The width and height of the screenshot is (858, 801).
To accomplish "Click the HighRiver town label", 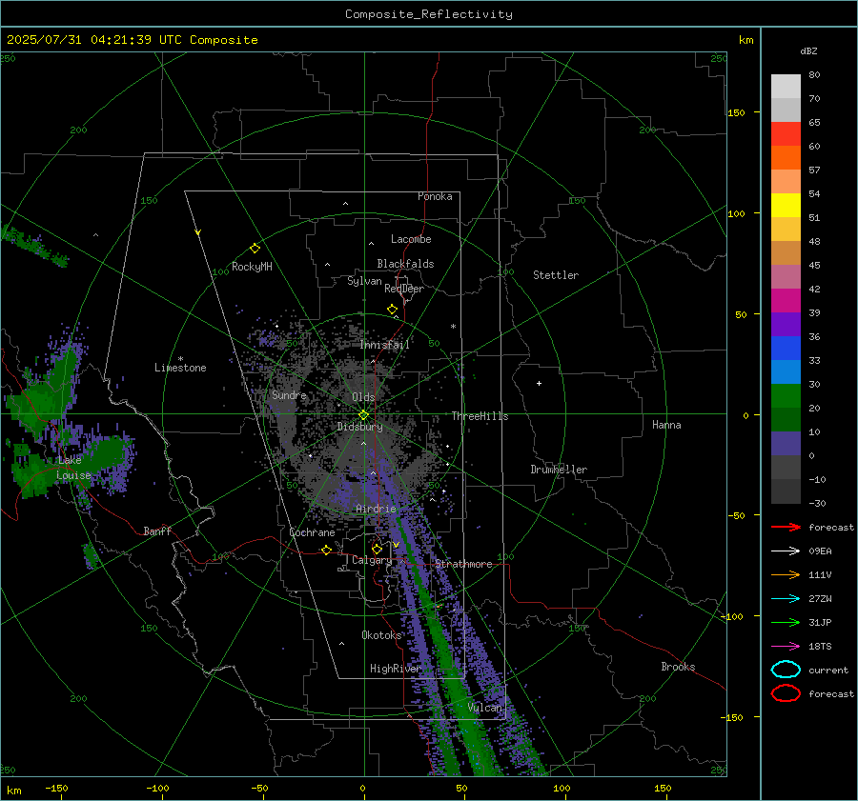I will [395, 669].
